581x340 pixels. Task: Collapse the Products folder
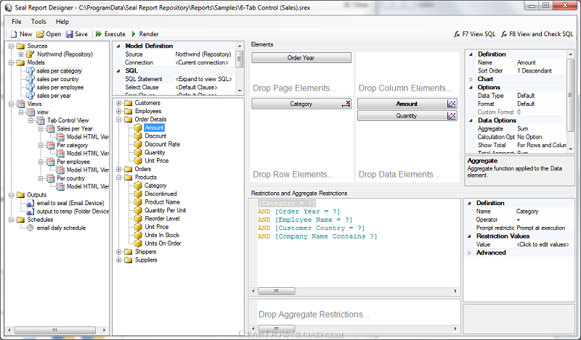(x=119, y=177)
